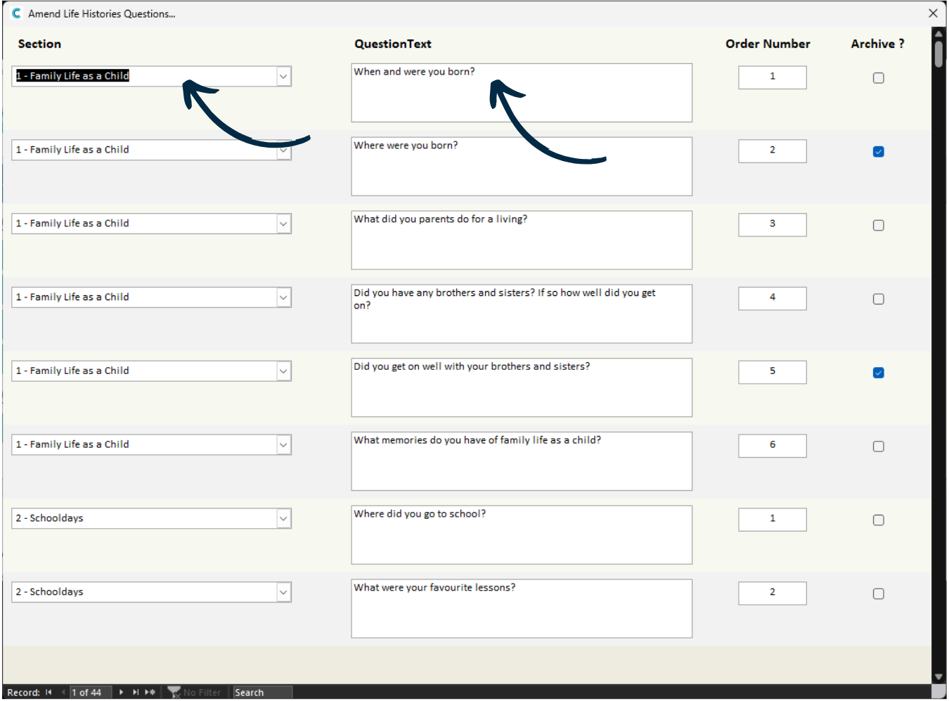Click order number 2 for favourite lessons
Image resolution: width=949 pixels, height=701 pixels.
pyautogui.click(x=773, y=593)
